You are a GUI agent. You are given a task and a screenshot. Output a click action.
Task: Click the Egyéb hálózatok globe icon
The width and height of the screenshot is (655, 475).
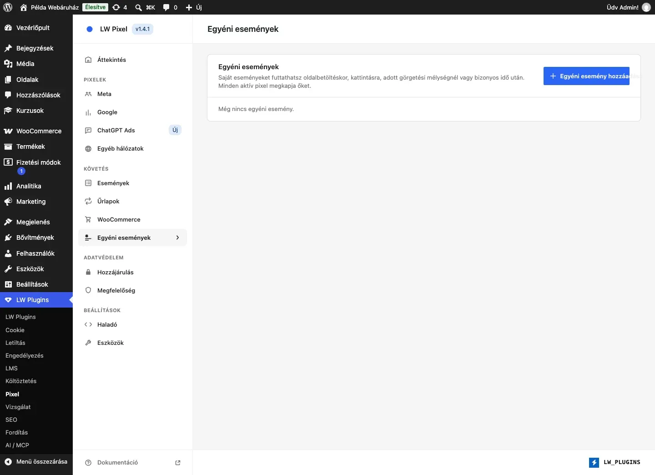pos(88,149)
